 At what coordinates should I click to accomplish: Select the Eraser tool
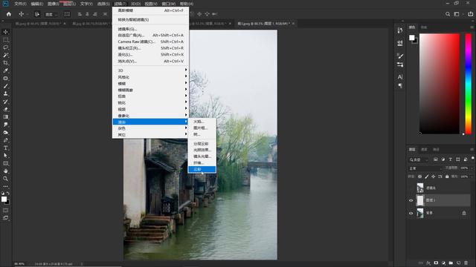5,109
